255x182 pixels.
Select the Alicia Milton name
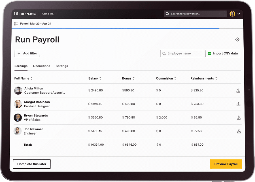click(34, 89)
